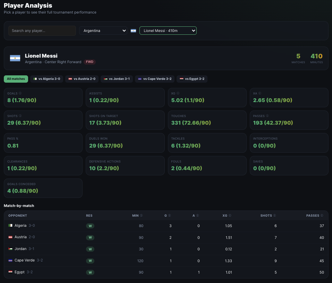The width and height of the screenshot is (332, 283).
Task: Click the W result badge for Cape Verde
Action: (90, 261)
